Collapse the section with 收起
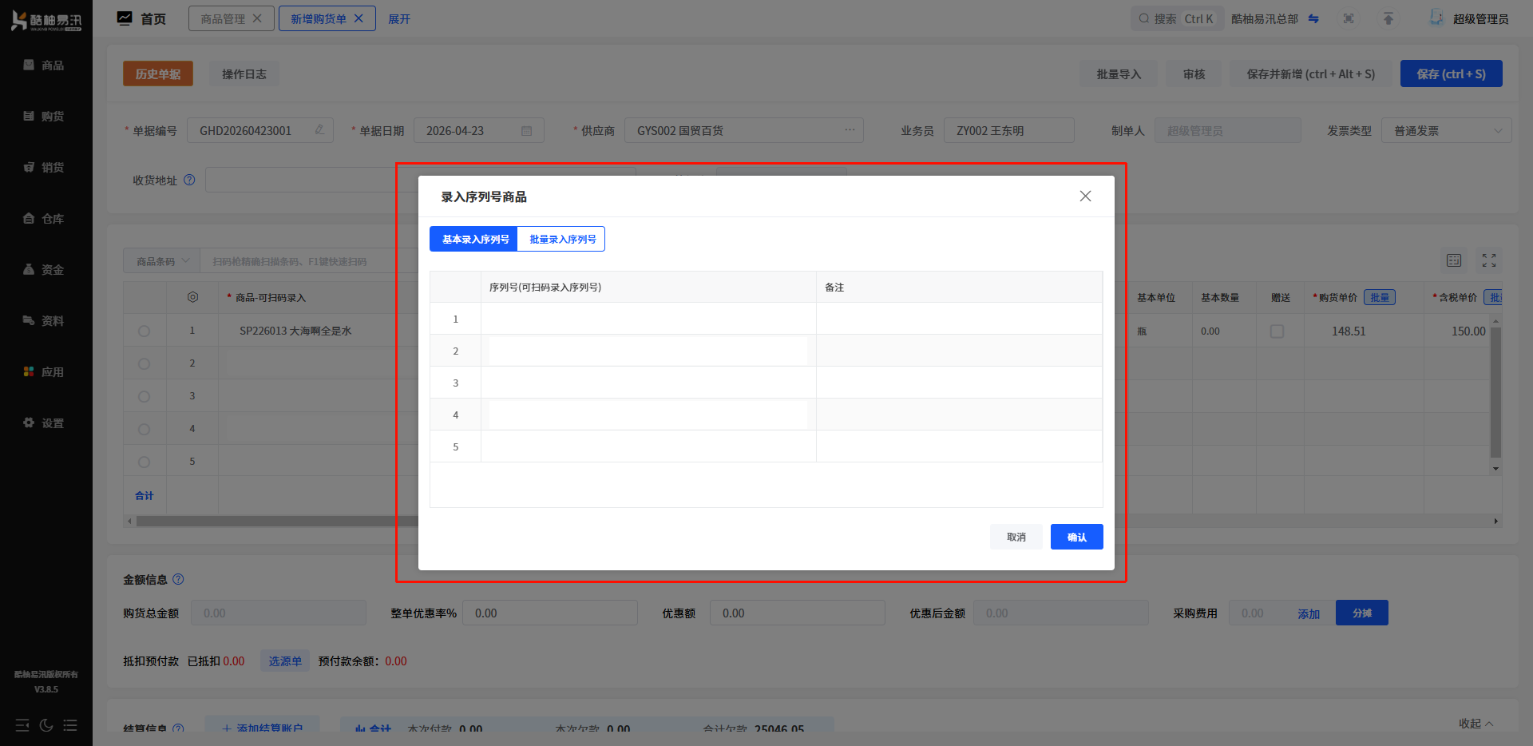The image size is (1533, 746). 1476,724
